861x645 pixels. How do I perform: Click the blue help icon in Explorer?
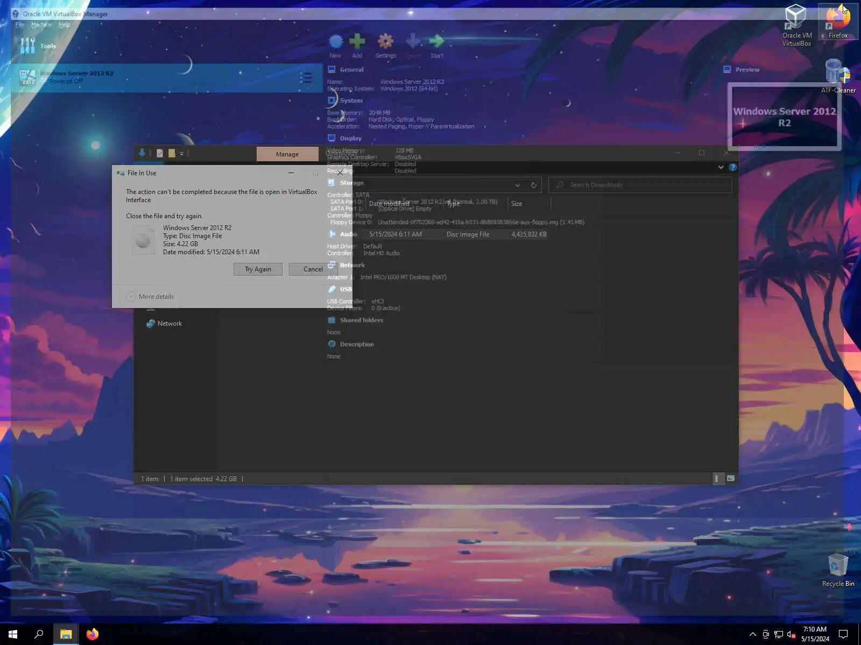tap(732, 167)
